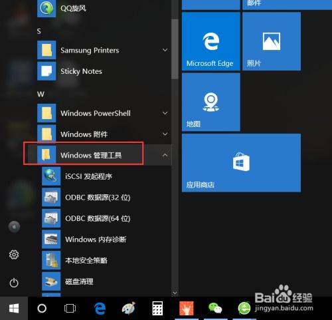Open the Microsoft Edge tile

point(211,41)
